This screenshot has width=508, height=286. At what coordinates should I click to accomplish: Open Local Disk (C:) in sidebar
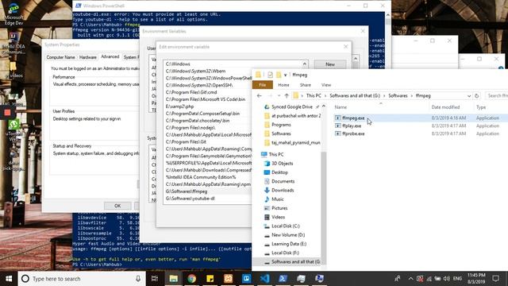point(286,226)
